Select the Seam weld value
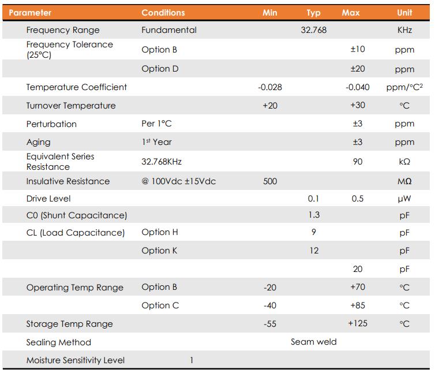Viewport: 435px width, 373px height. coord(313,342)
